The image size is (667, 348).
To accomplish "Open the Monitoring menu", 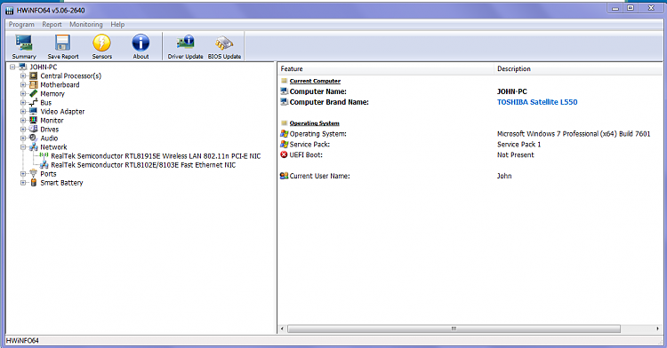I will coord(86,25).
